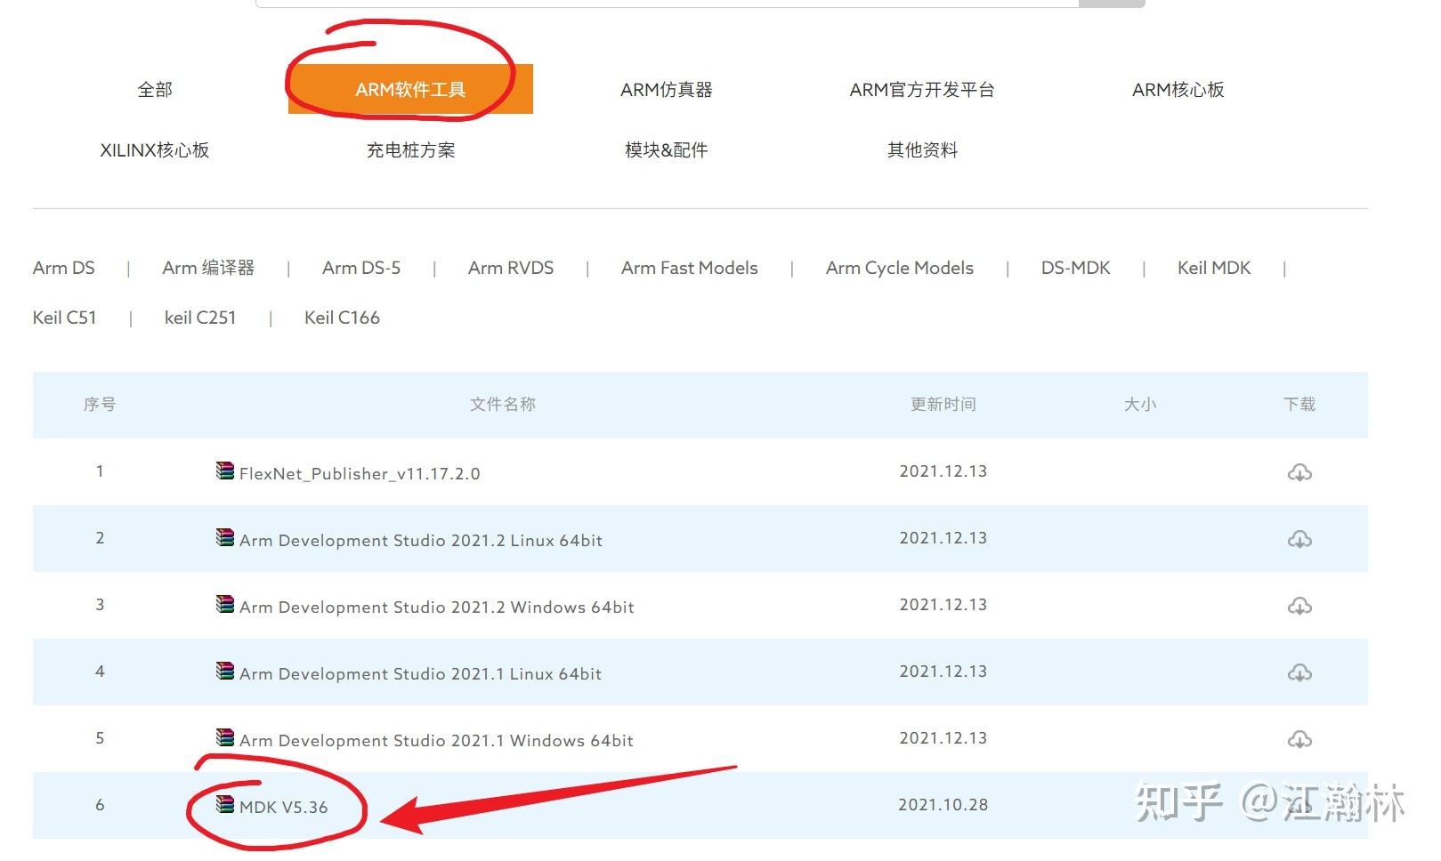Select 其他资料 category
The width and height of the screenshot is (1441, 861).
point(922,150)
